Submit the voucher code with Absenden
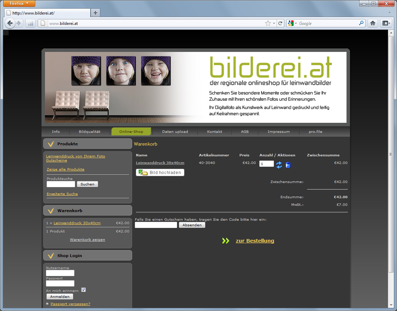This screenshot has width=397, height=311. 192,225
